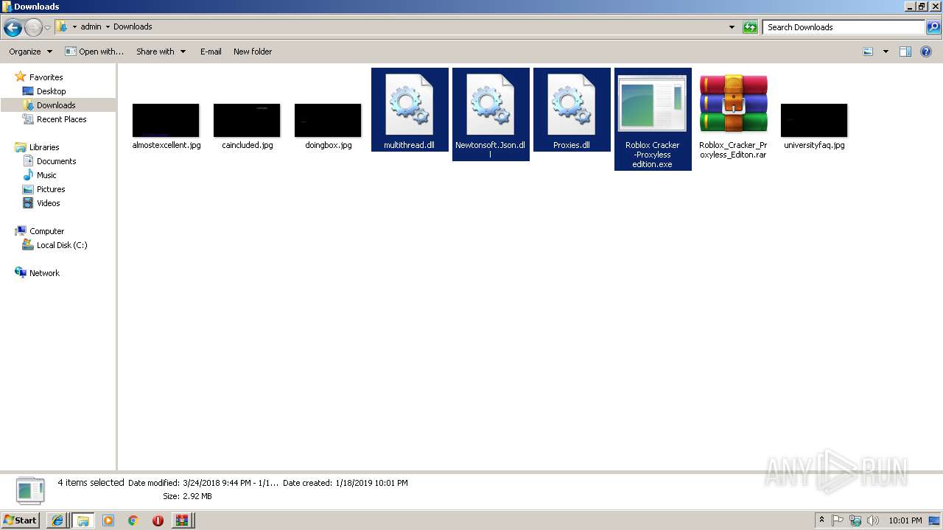Select the Newtonsoft.Json.dll file
Screen dimensions: 943x530
pos(491,114)
